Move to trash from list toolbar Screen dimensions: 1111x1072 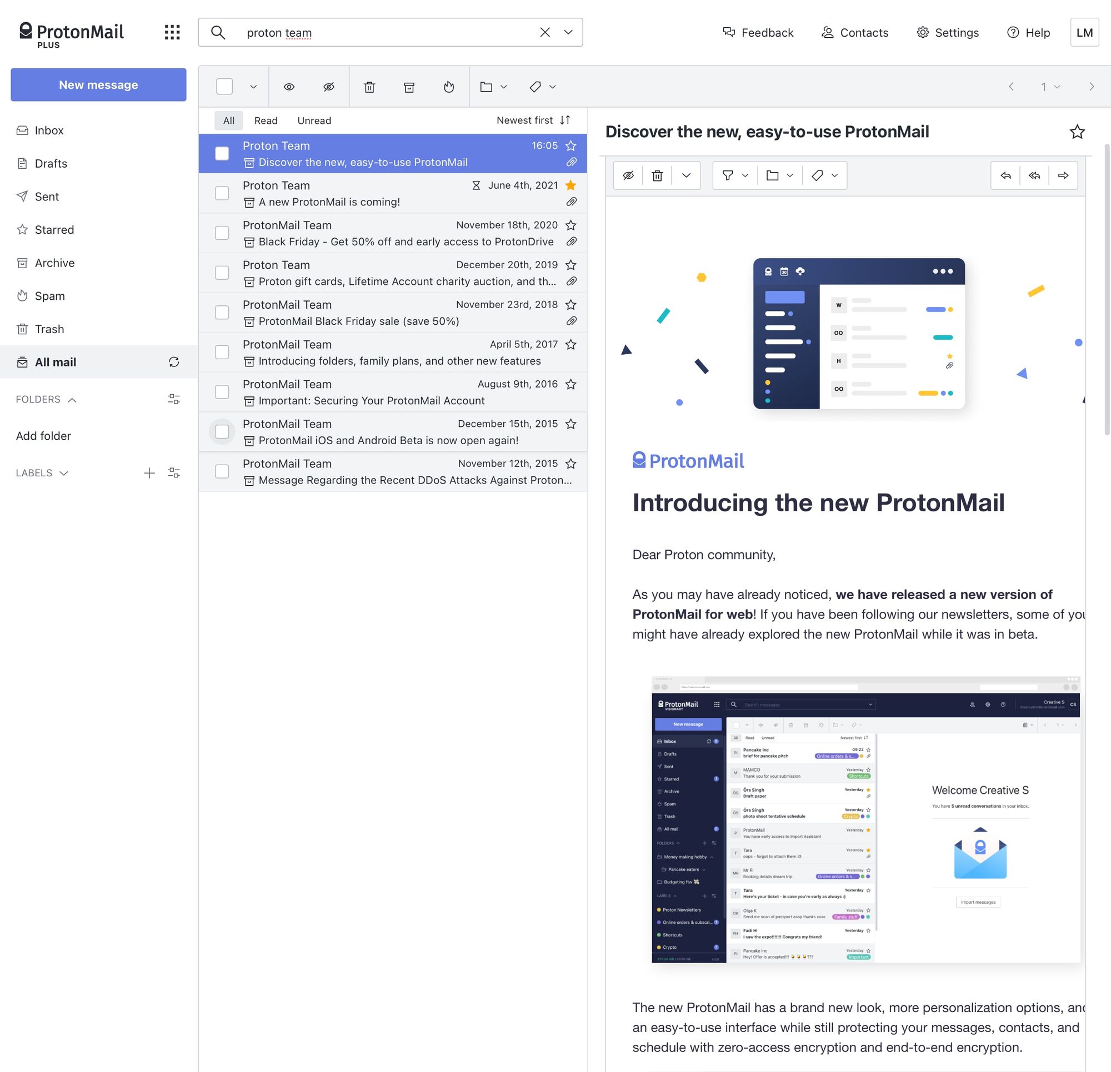[369, 87]
